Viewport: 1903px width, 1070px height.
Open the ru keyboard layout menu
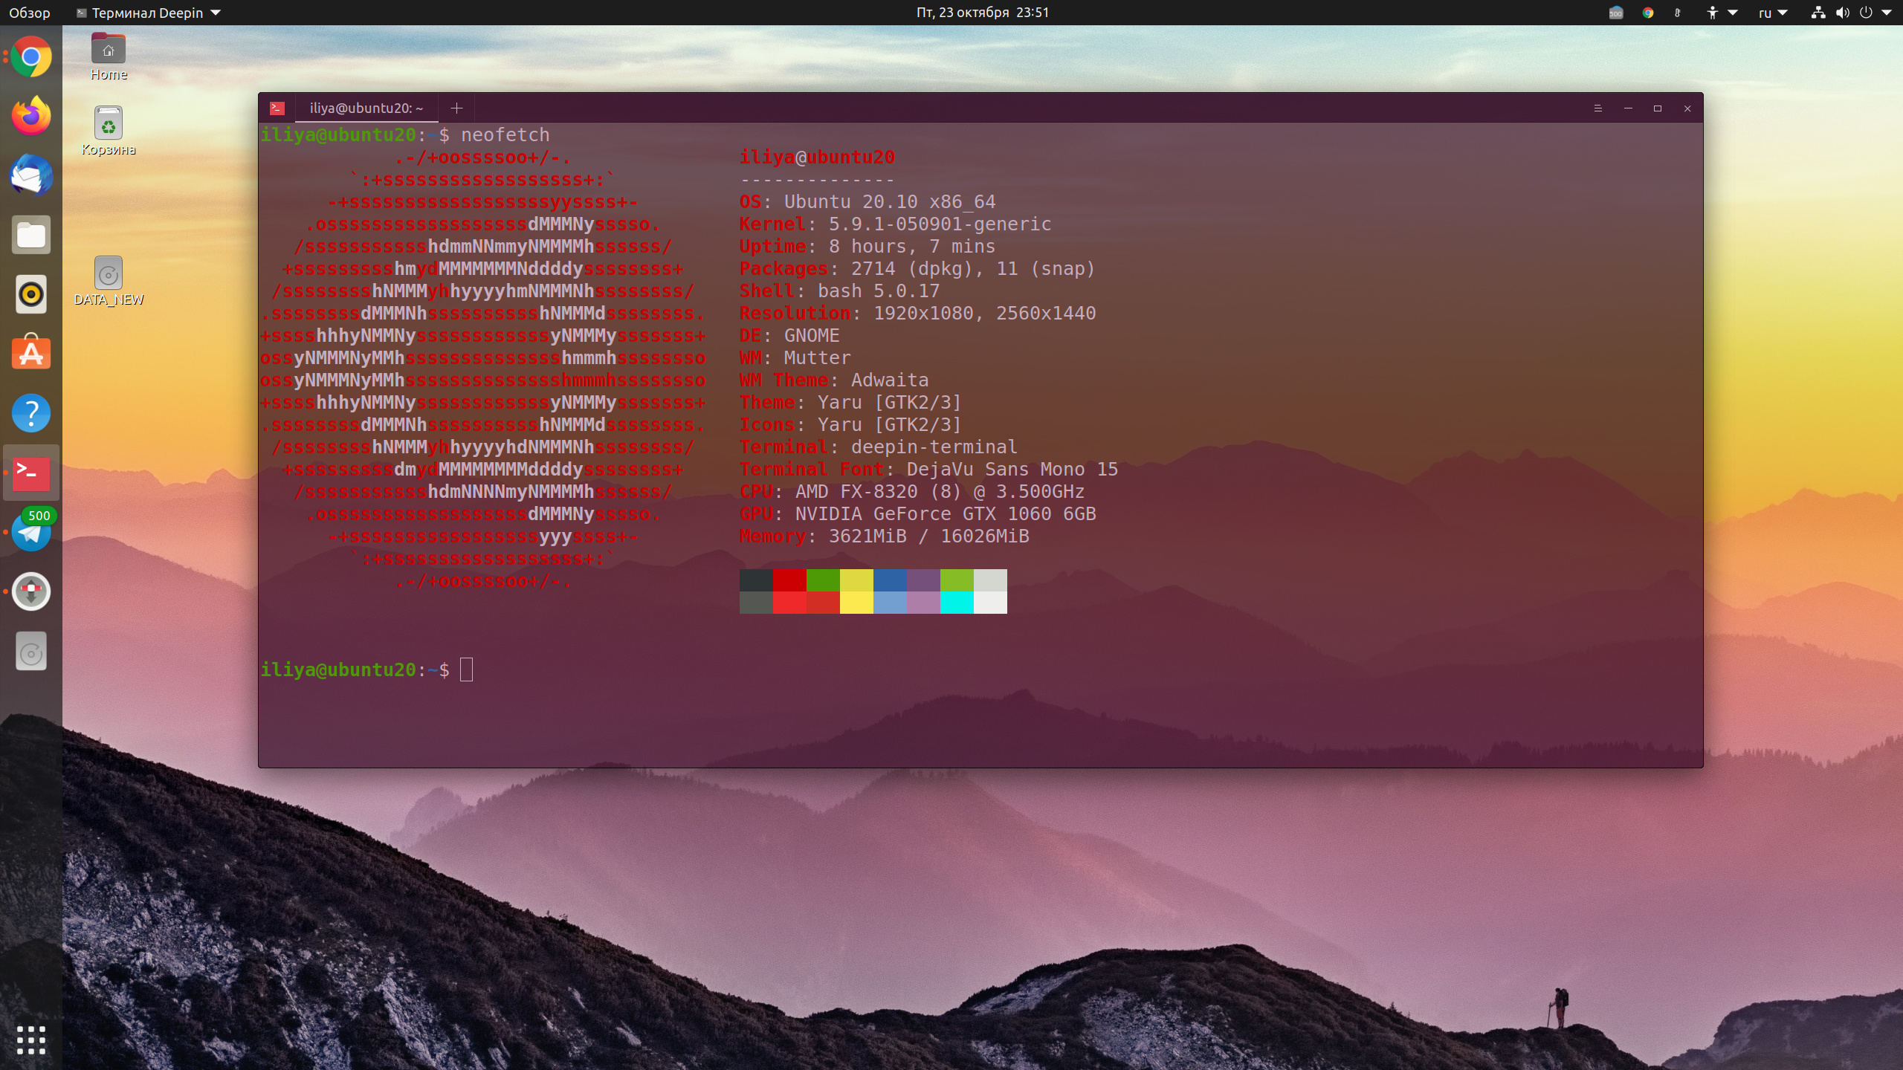click(x=1772, y=13)
